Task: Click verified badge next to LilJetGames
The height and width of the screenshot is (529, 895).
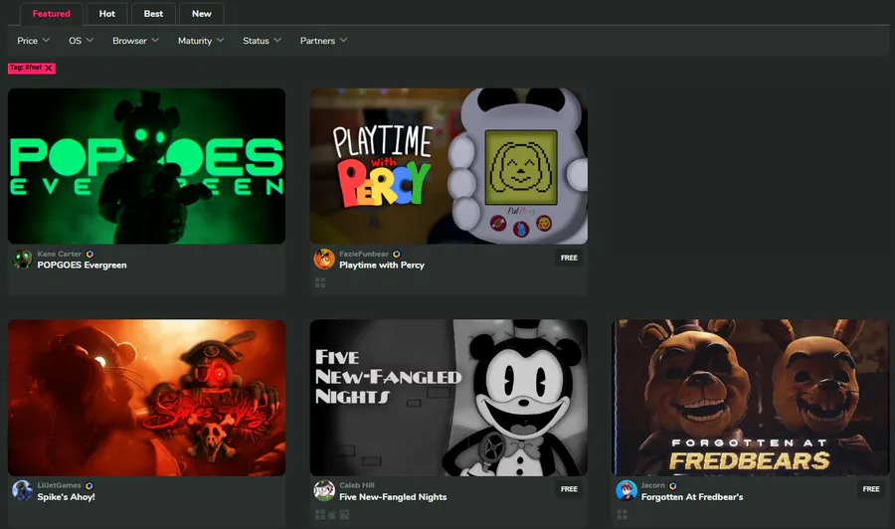Action: tap(89, 485)
